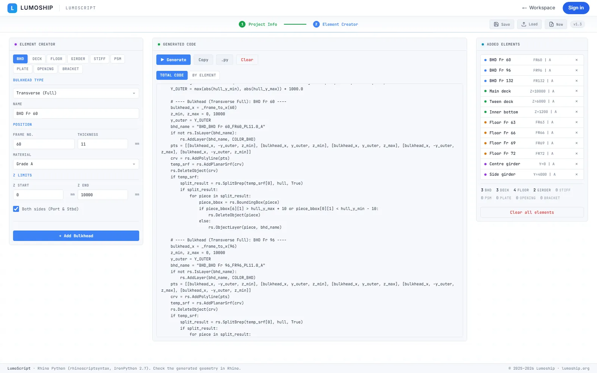Edit the Frame No. input field
The width and height of the screenshot is (597, 373).
(x=44, y=144)
